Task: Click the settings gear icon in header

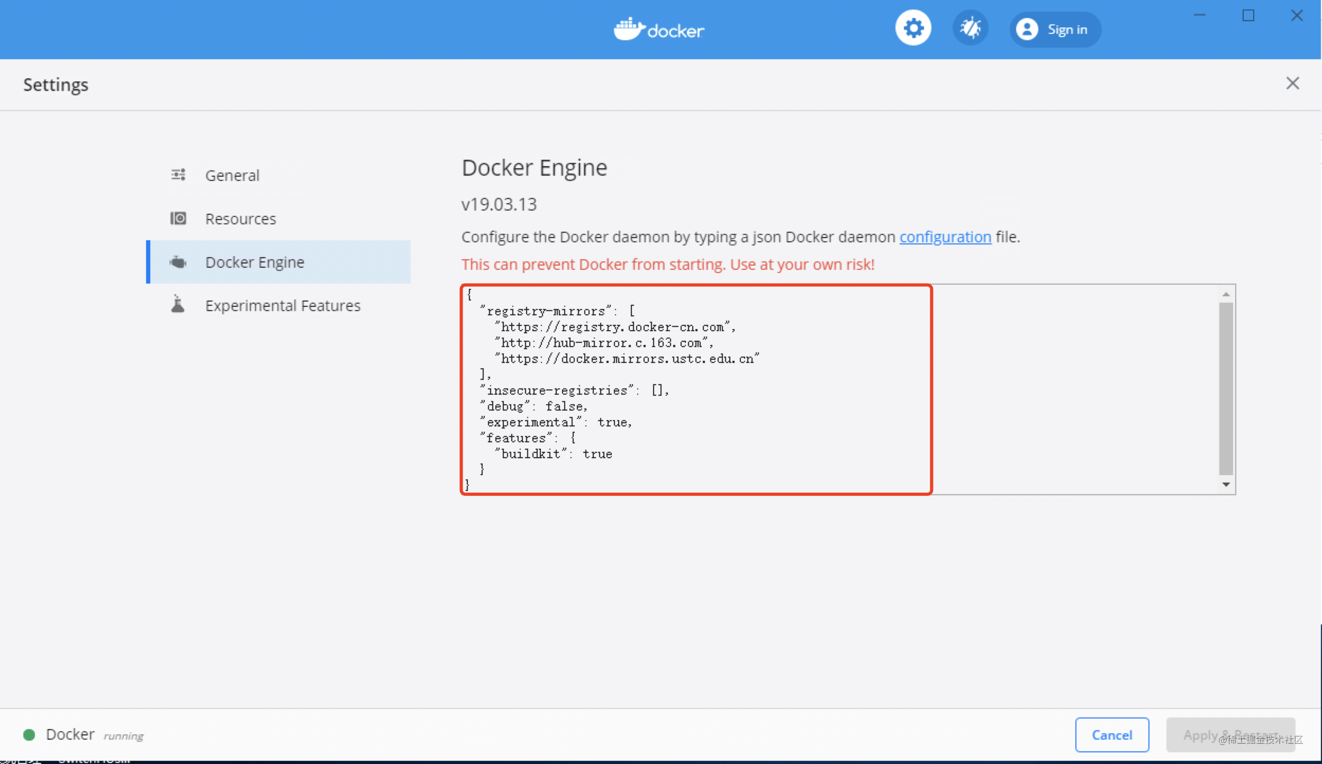Action: point(913,28)
